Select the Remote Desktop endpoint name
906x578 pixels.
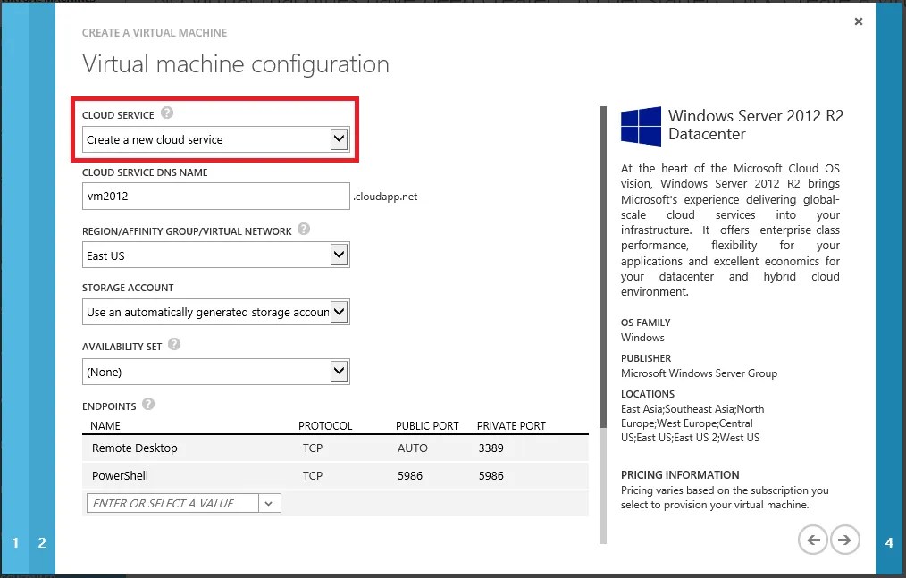point(135,448)
